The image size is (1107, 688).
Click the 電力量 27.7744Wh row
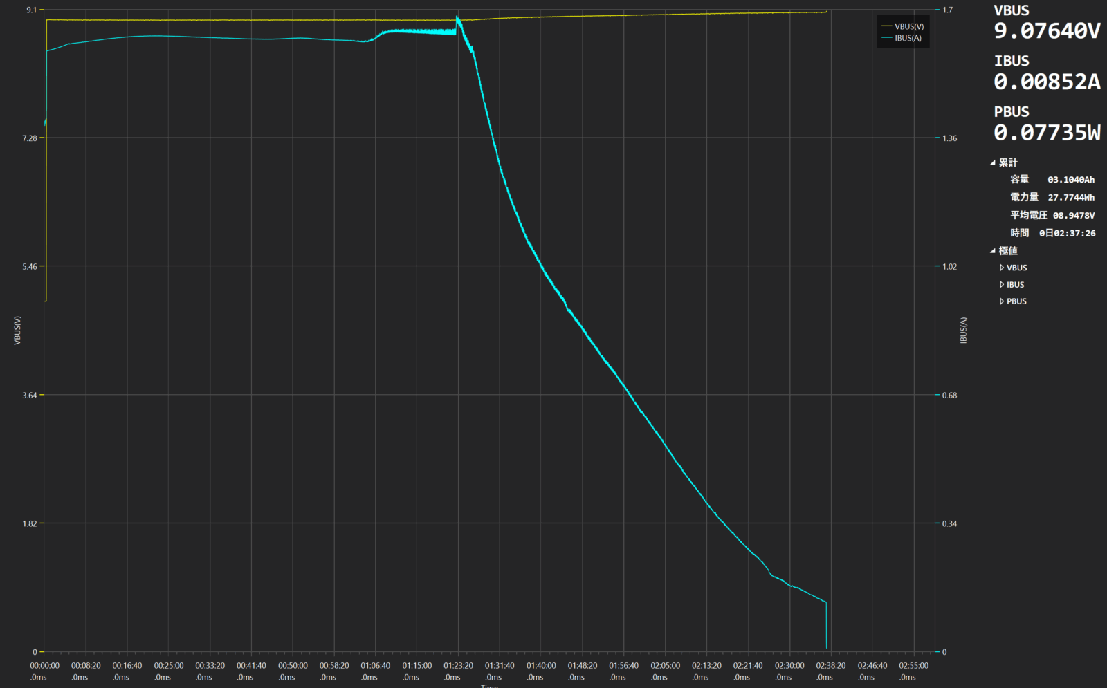1052,198
